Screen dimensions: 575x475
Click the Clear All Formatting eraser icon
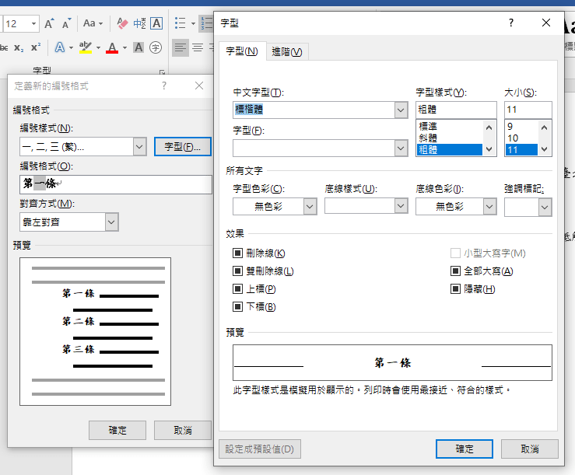click(x=121, y=24)
